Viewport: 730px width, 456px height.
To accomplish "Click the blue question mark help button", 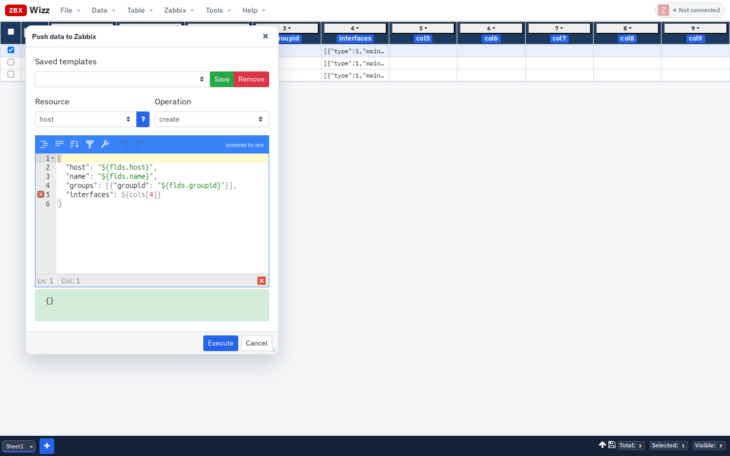I will coord(143,119).
